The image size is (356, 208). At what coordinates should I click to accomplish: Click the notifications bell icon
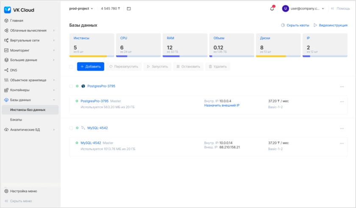[x=272, y=8]
